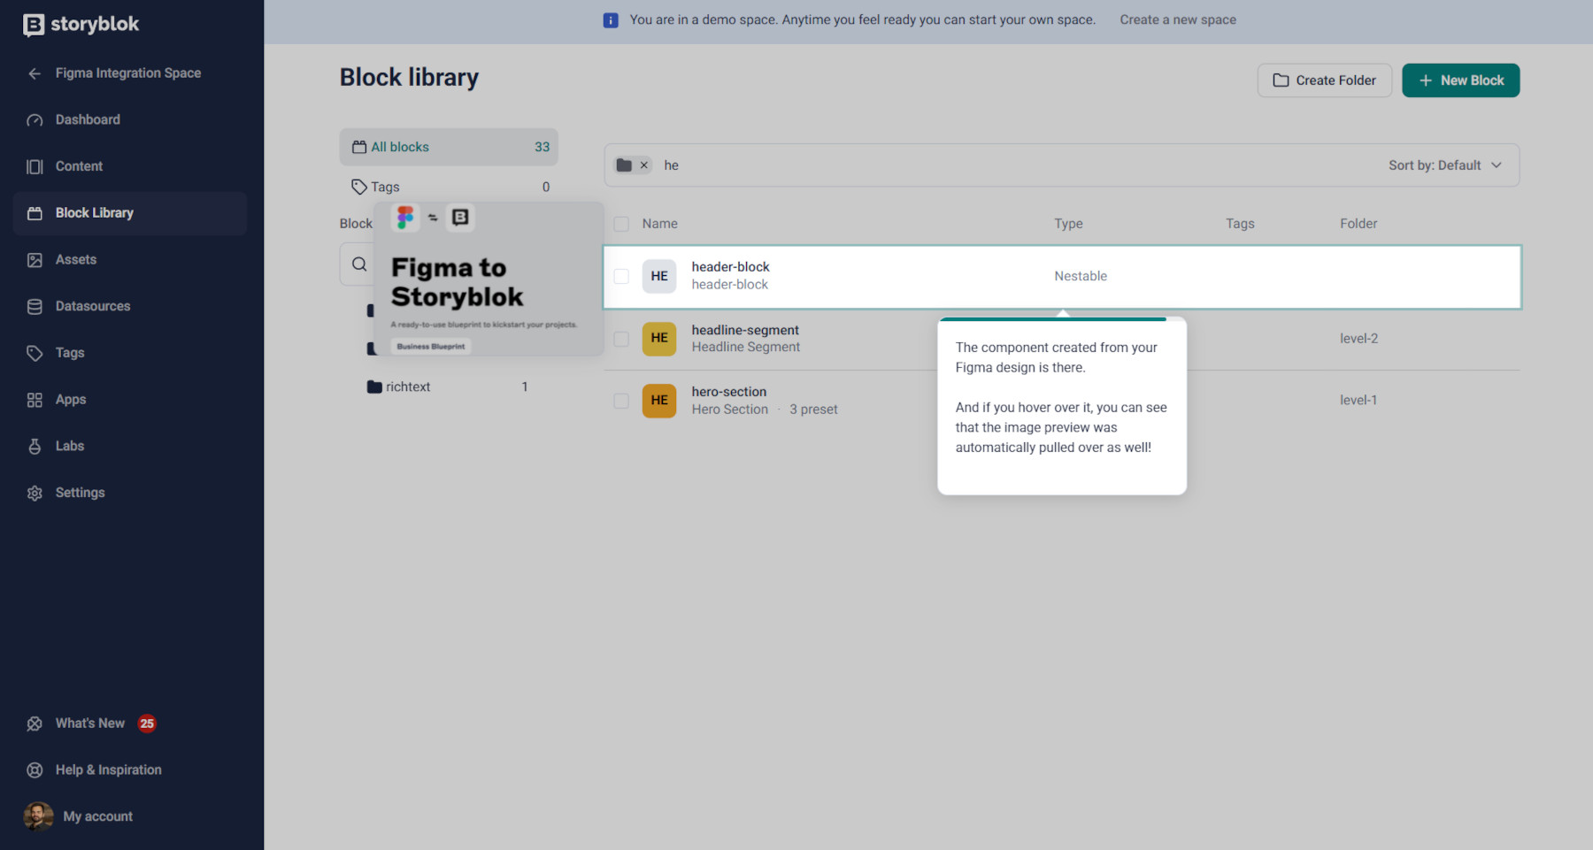Viewport: 1593px width, 850px height.
Task: Click Create a new space link
Action: (1178, 19)
